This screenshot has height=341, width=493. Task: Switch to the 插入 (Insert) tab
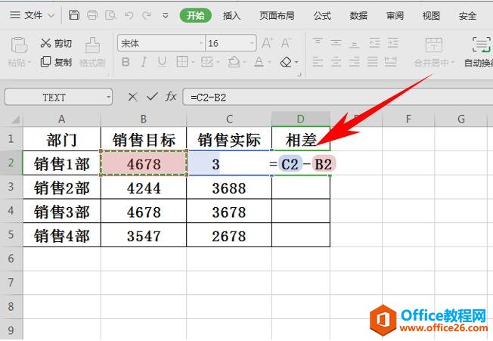click(232, 15)
